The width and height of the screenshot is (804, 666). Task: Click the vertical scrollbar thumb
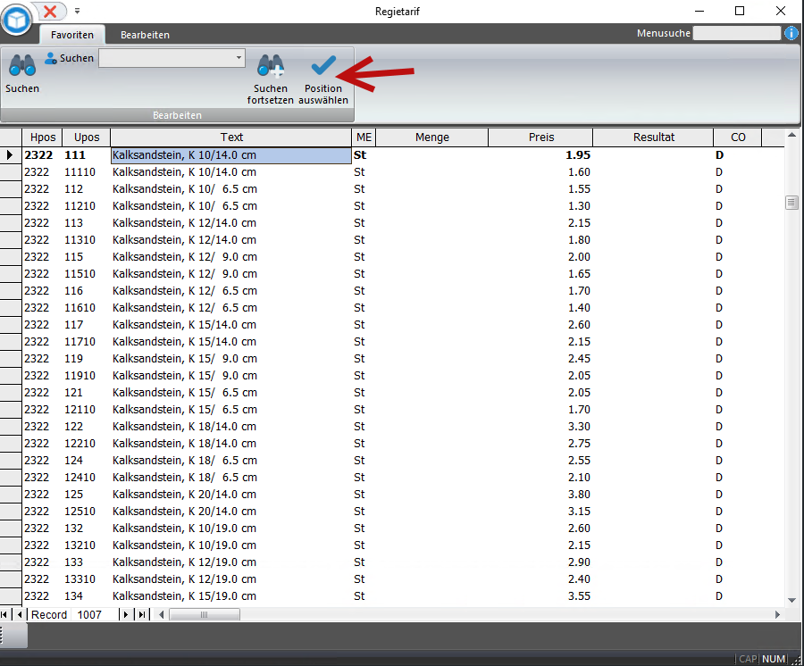(x=791, y=203)
